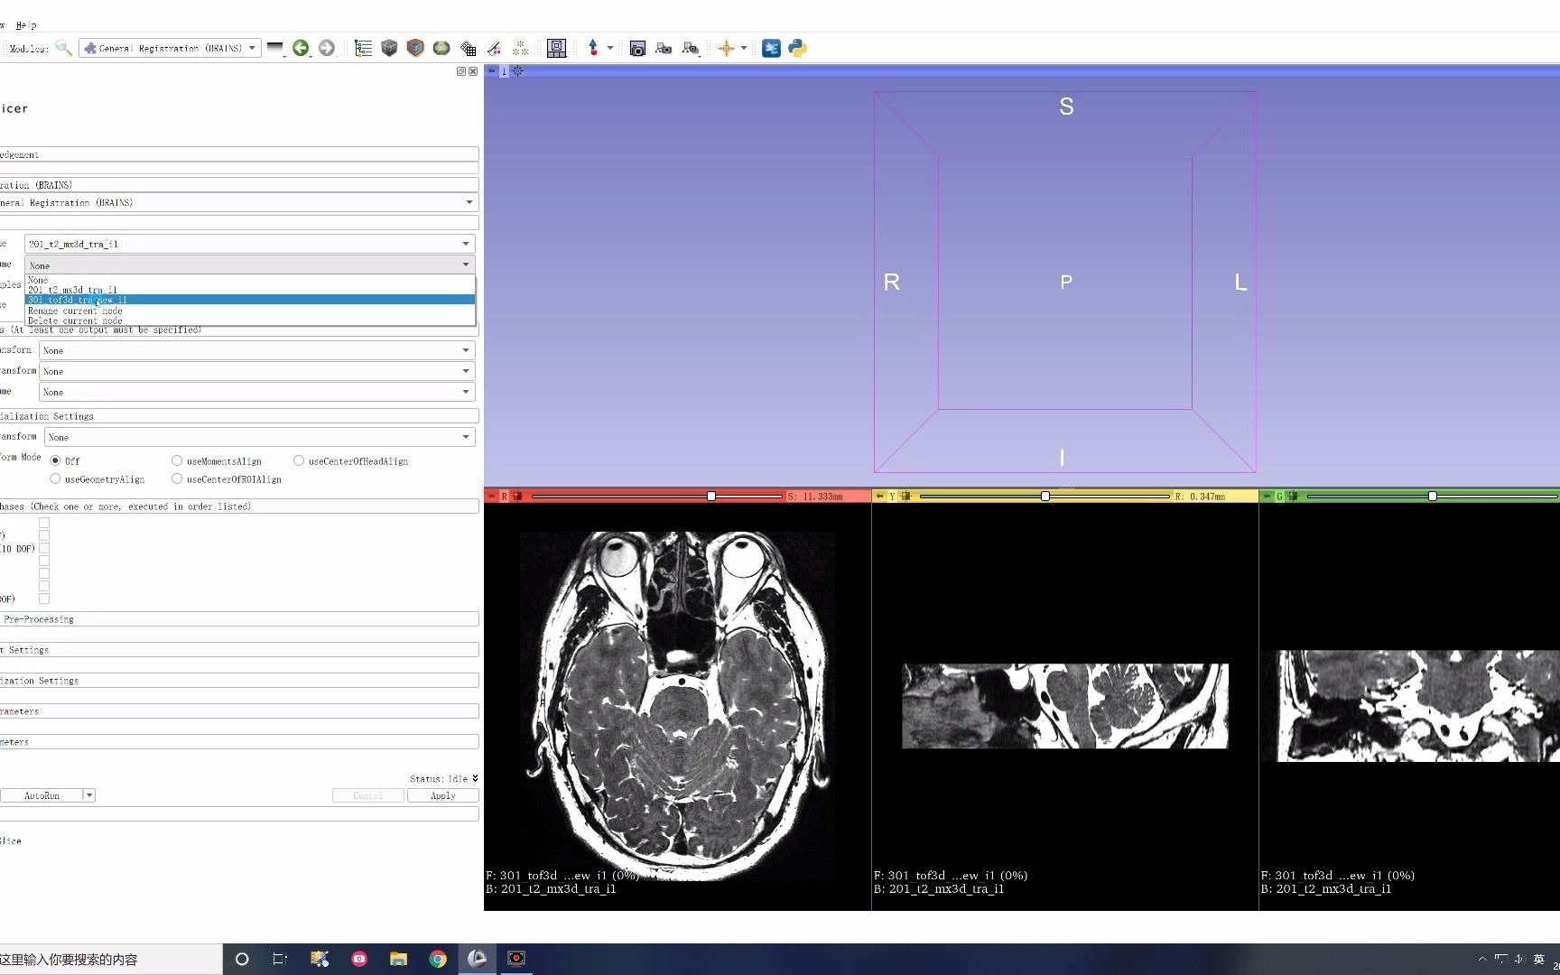1560x975 pixels.
Task: Open the Modules selector combo box
Action: click(x=170, y=48)
